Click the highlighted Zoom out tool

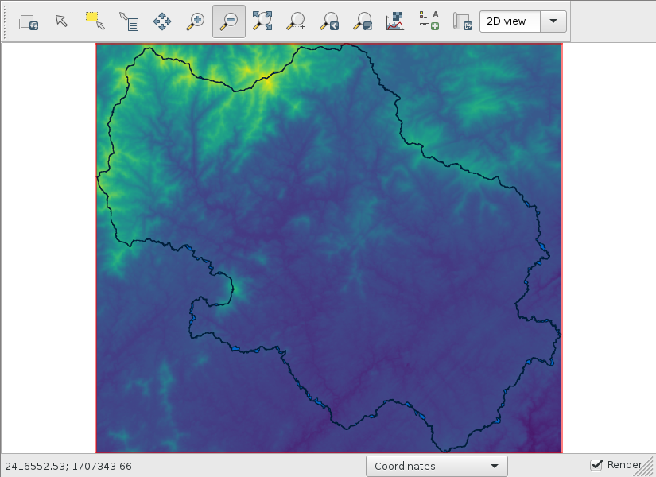(229, 21)
